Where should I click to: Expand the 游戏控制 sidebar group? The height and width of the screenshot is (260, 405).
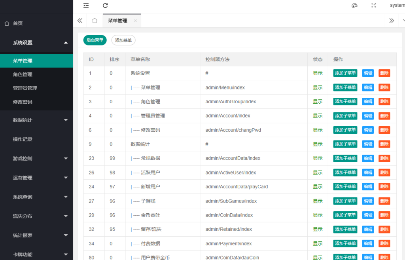coord(36,158)
